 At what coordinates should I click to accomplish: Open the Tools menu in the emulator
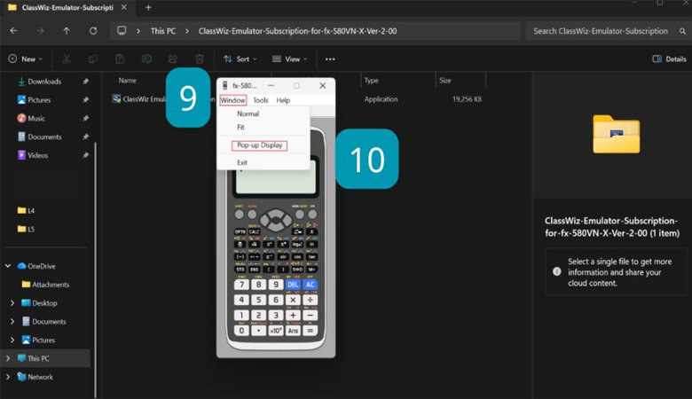(260, 100)
